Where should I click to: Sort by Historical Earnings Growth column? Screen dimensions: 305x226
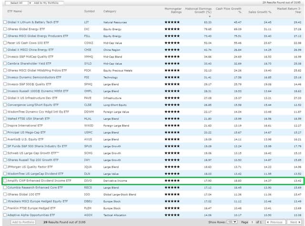click(x=198, y=10)
